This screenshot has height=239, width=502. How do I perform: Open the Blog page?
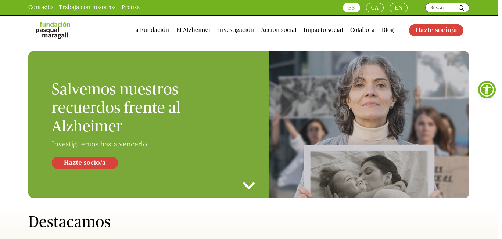point(388,30)
